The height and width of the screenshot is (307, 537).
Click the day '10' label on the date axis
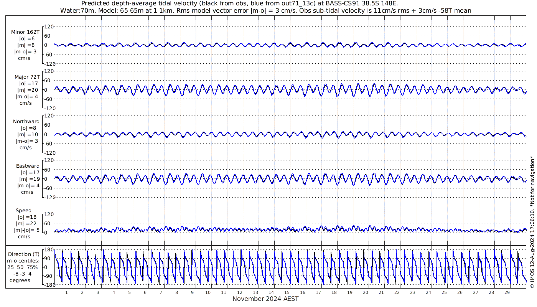pos(208,292)
